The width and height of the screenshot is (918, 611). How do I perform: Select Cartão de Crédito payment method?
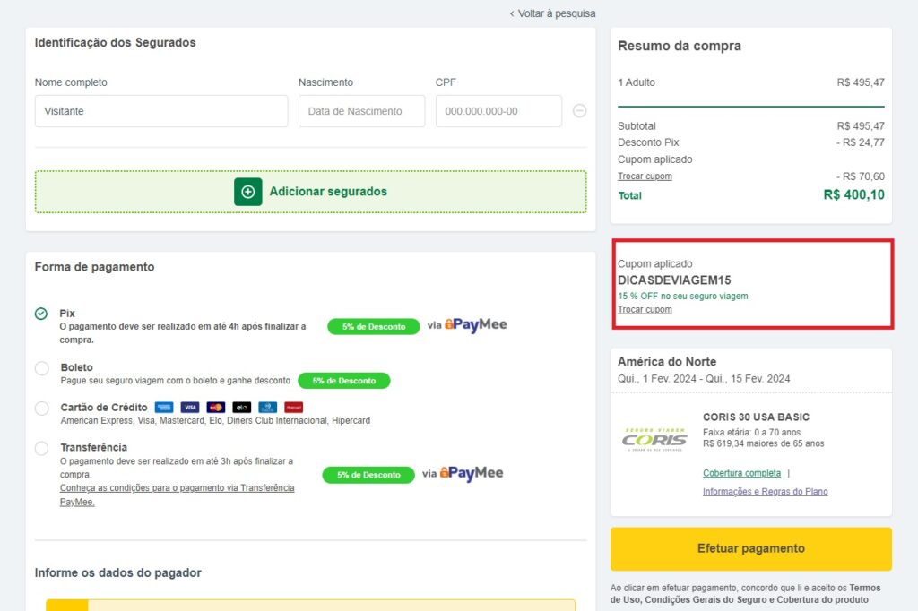click(42, 409)
